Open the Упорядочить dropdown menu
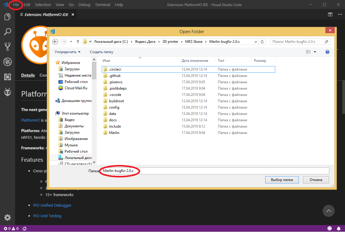Screen dimensions: 345x232 pyautogui.click(x=68, y=52)
